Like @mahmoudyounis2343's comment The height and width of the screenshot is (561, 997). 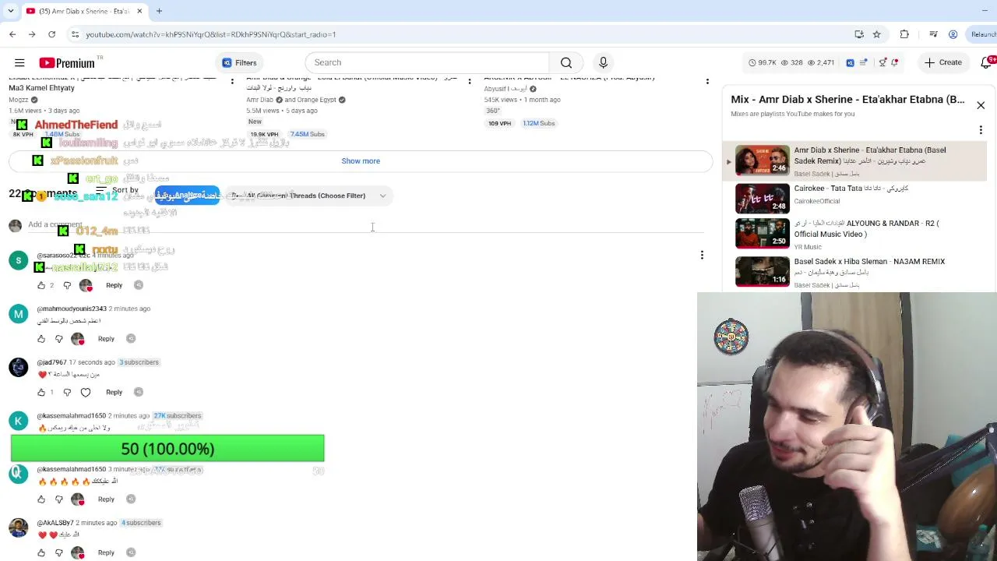pyautogui.click(x=41, y=339)
